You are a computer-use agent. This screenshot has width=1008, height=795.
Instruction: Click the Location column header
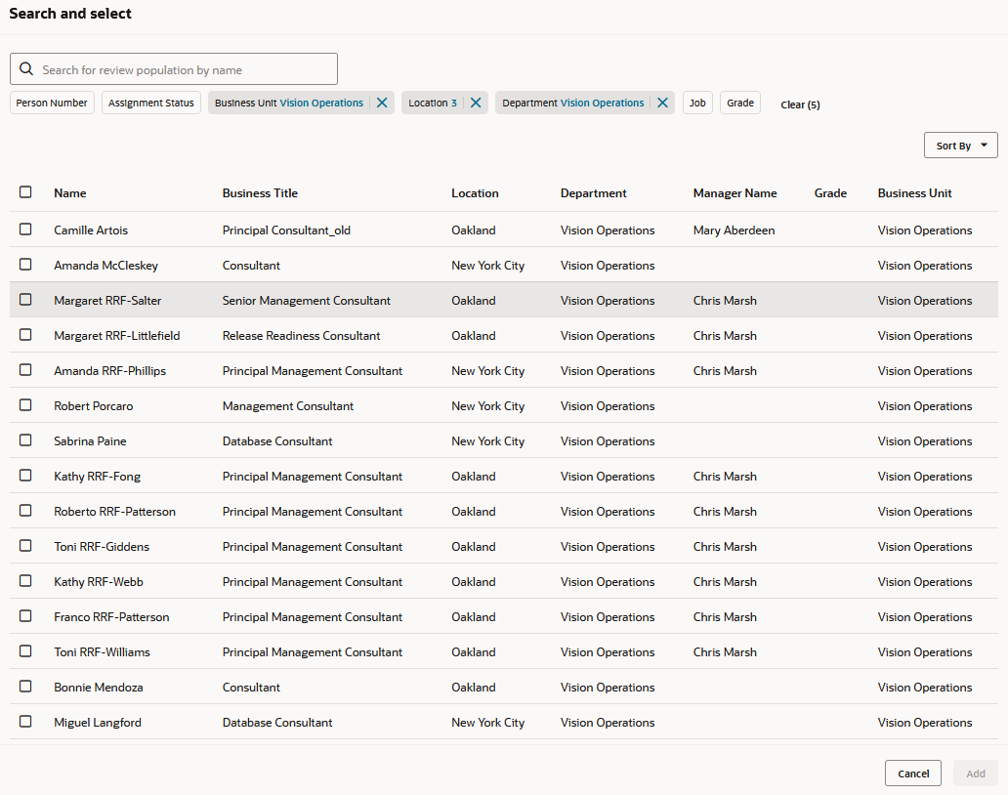(x=475, y=193)
